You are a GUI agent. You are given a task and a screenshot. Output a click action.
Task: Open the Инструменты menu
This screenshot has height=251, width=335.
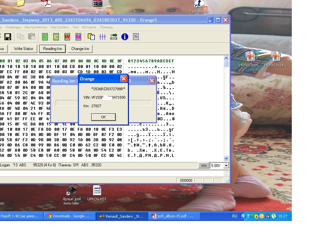pos(36,27)
